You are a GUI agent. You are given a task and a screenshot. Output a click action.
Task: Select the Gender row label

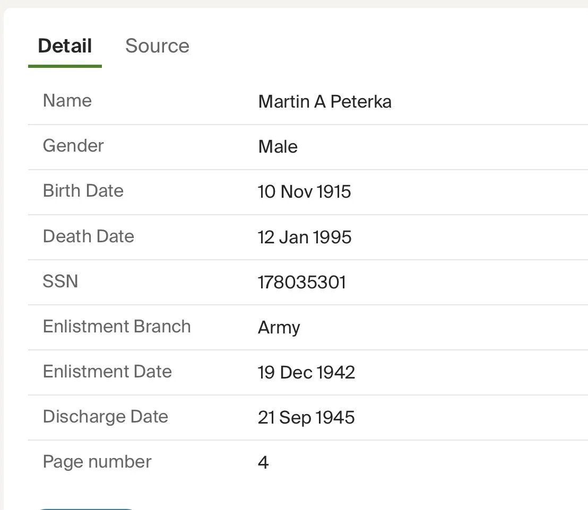tap(73, 146)
